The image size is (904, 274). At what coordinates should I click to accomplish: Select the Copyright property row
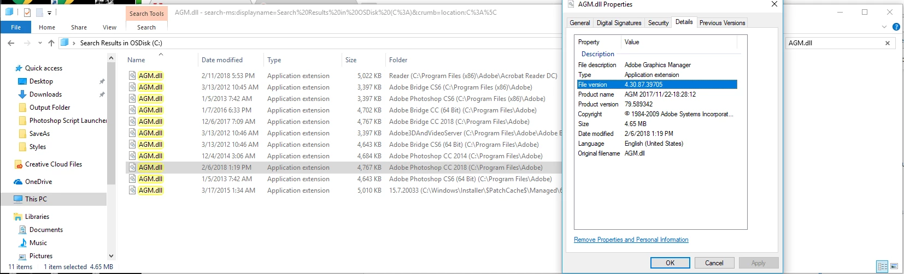(x=657, y=114)
